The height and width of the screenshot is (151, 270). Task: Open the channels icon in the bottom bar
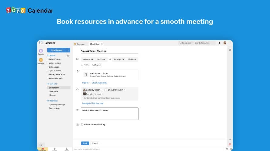(x=55, y=149)
